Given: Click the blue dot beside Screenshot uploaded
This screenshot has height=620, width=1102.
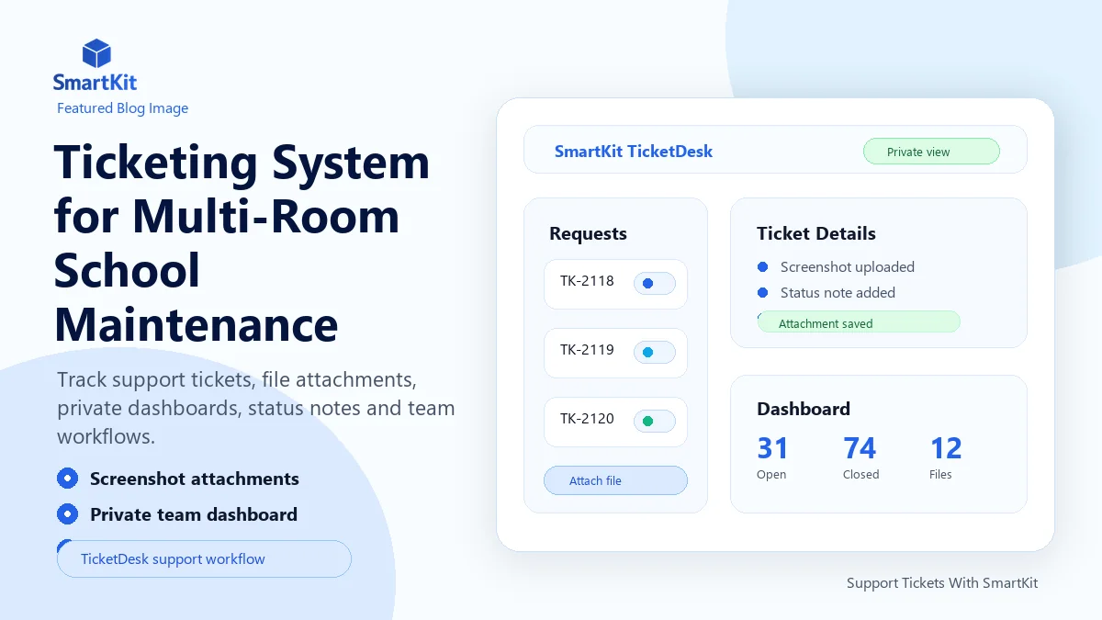Looking at the screenshot, I should point(762,266).
